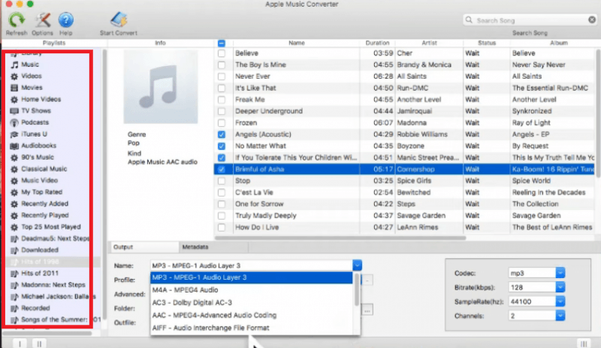The height and width of the screenshot is (348, 601).
Task: Open the Podcasts playlist
Action: pyautogui.click(x=35, y=122)
